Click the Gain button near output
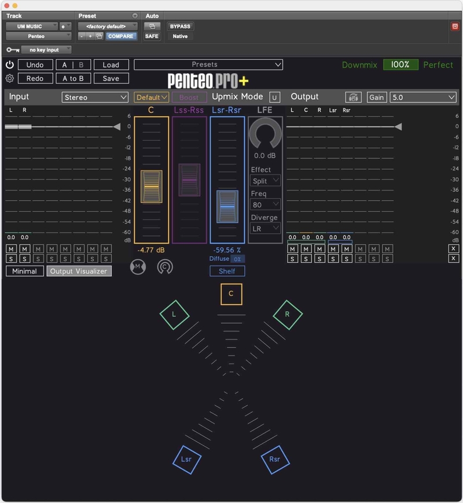 [x=377, y=97]
